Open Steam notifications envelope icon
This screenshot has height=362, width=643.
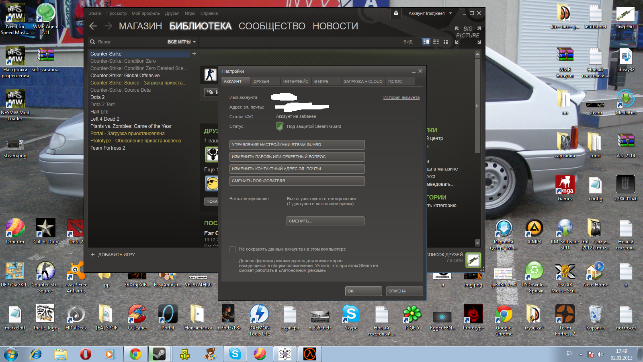click(396, 13)
